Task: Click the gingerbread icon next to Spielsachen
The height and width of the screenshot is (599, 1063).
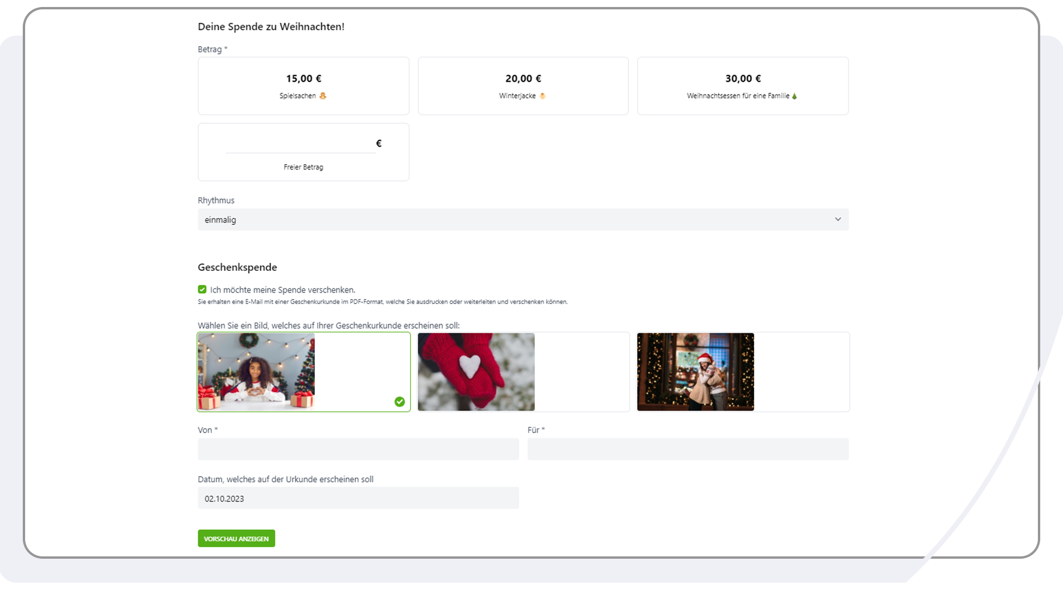Action: coord(324,96)
